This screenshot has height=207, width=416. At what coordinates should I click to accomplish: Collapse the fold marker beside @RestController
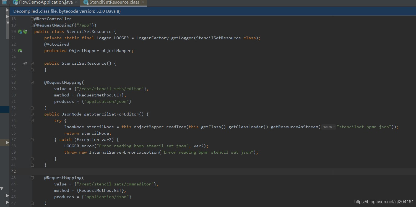(32, 19)
